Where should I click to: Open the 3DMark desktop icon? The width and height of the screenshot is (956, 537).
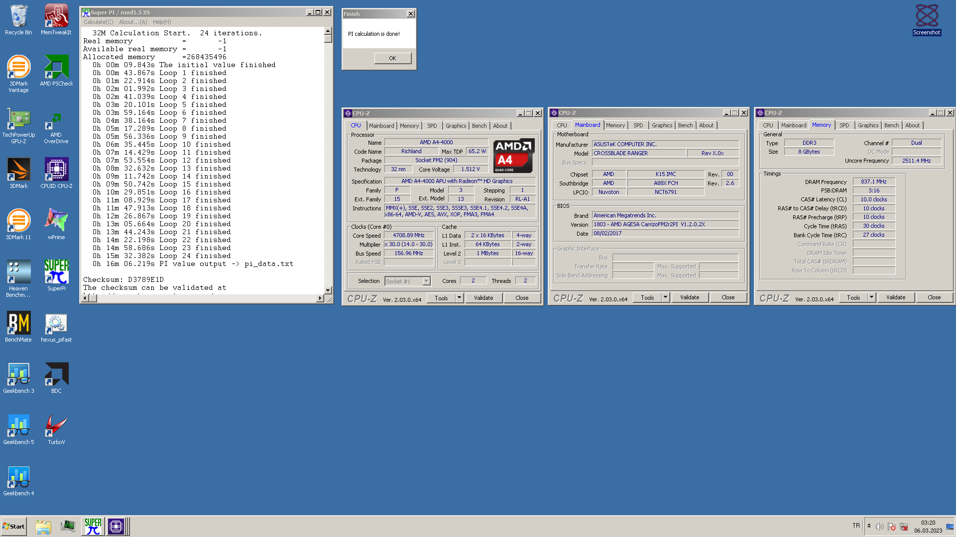(18, 173)
